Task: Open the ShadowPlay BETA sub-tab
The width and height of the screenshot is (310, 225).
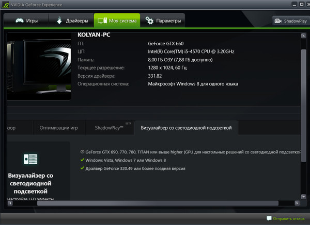Action: pyautogui.click(x=110, y=128)
